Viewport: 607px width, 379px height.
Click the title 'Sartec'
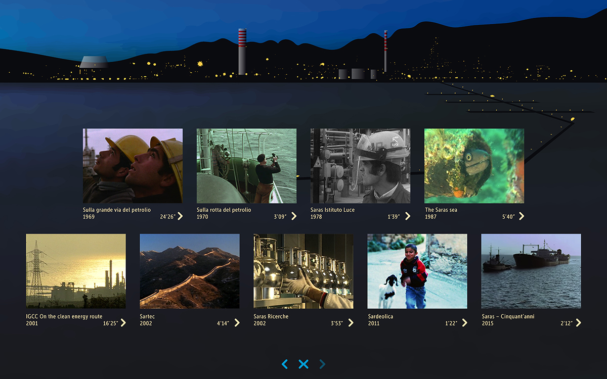coord(148,316)
